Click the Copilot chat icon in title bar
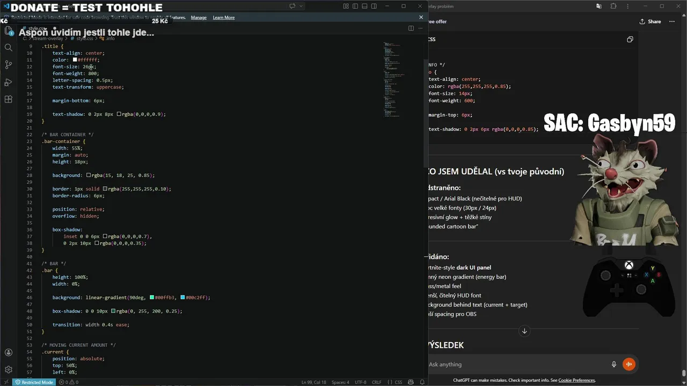 click(x=293, y=6)
